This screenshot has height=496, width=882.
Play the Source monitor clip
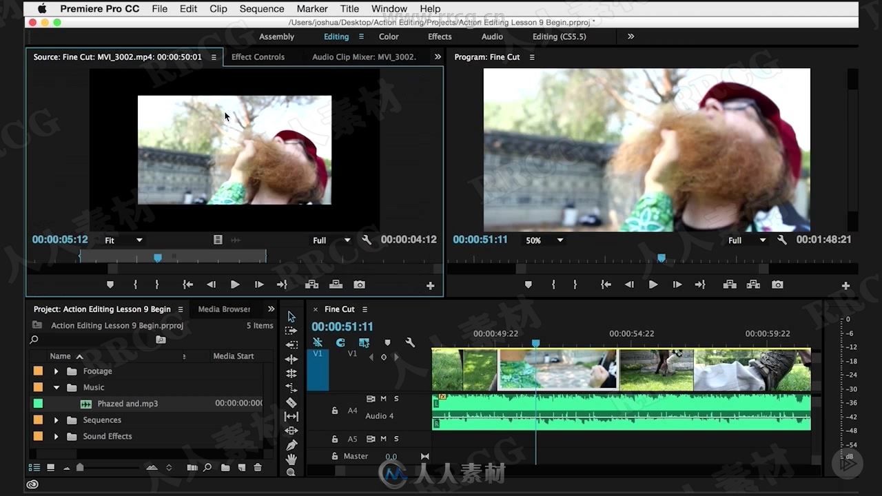235,285
